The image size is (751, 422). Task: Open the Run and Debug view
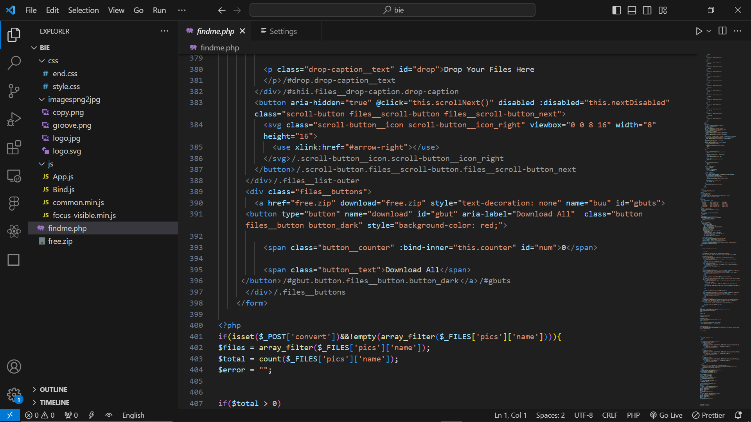(x=14, y=119)
